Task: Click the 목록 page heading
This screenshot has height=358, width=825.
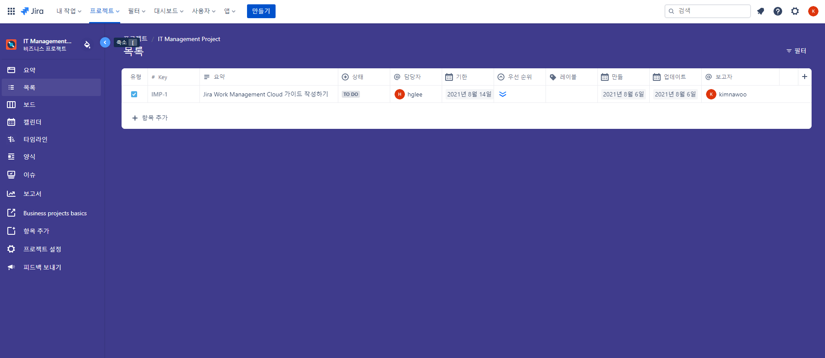Action: [134, 51]
